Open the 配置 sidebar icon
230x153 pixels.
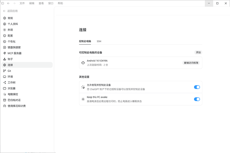pos(5,36)
